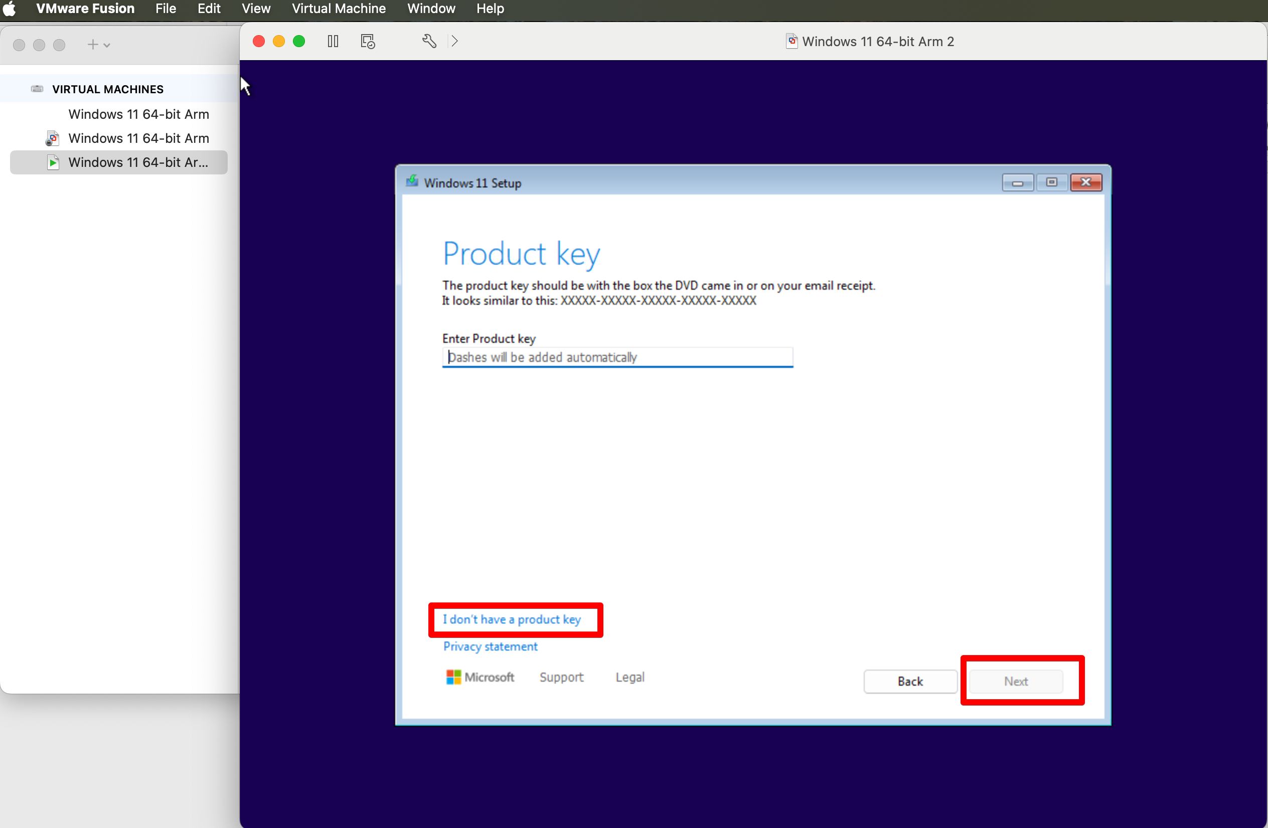Open the Virtual Machine menu
Screen dimensions: 1268x828
(x=338, y=9)
